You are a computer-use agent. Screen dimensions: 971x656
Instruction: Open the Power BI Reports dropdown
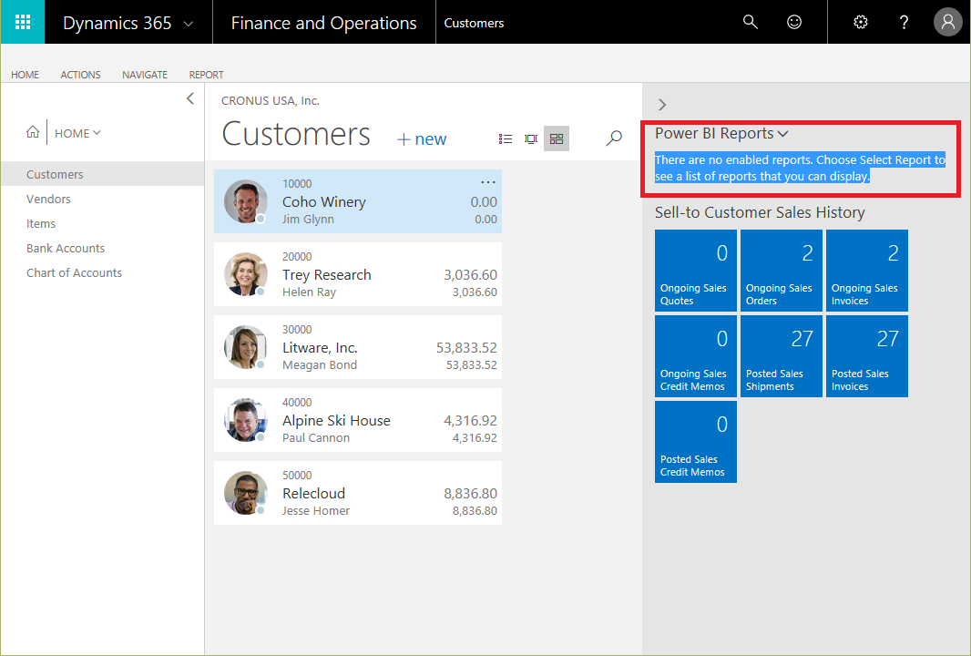point(721,134)
